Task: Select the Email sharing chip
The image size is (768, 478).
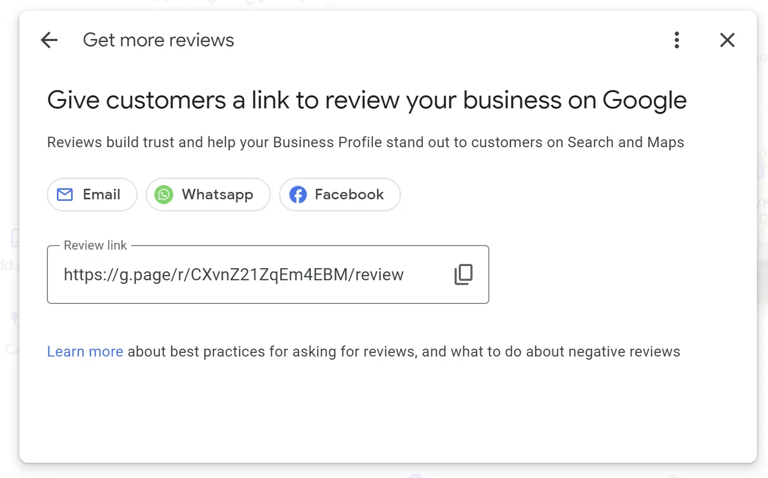Action: click(x=92, y=195)
